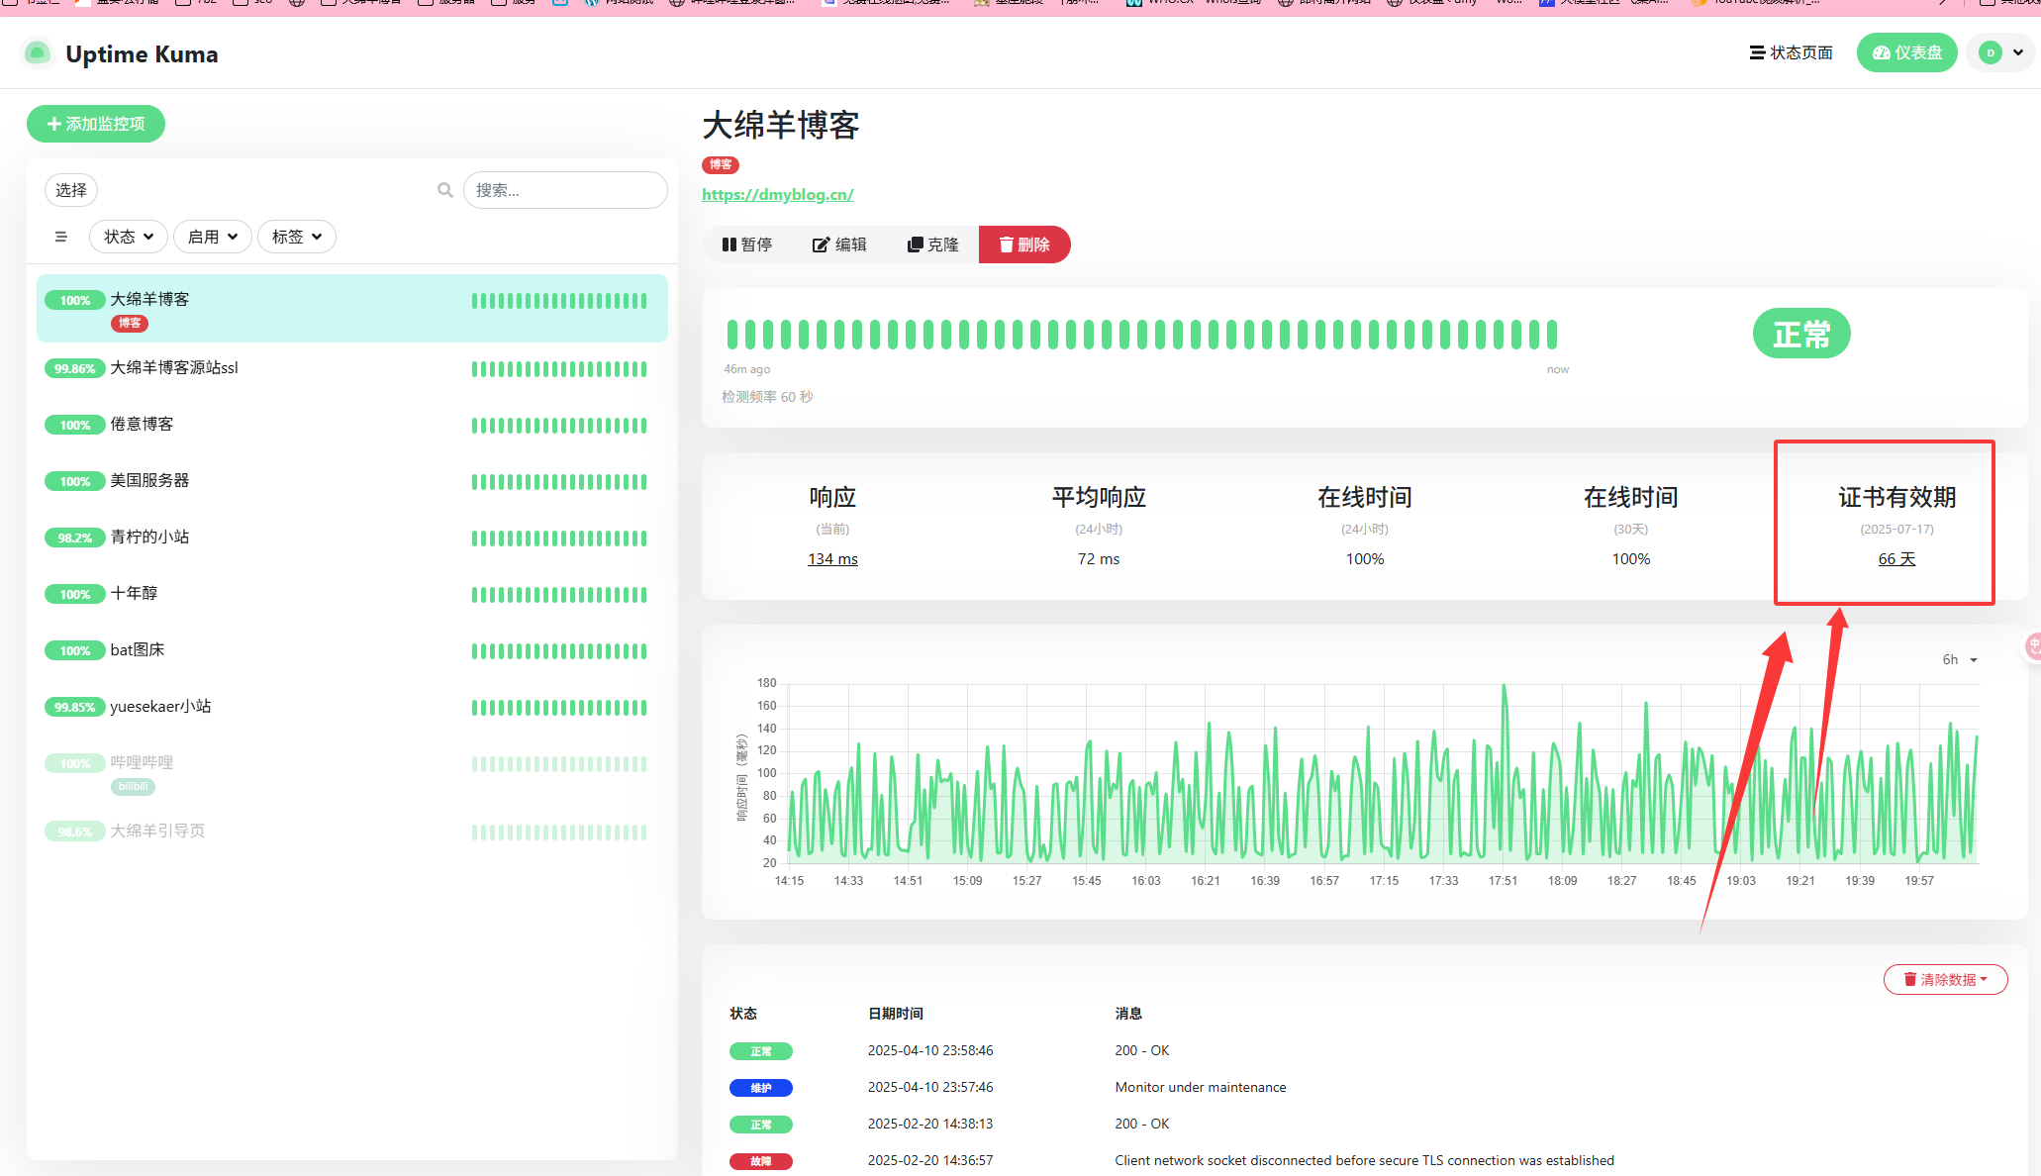Image resolution: width=2041 pixels, height=1176 pixels.
Task: Click the large heartbeat status bar
Action: [1141, 335]
